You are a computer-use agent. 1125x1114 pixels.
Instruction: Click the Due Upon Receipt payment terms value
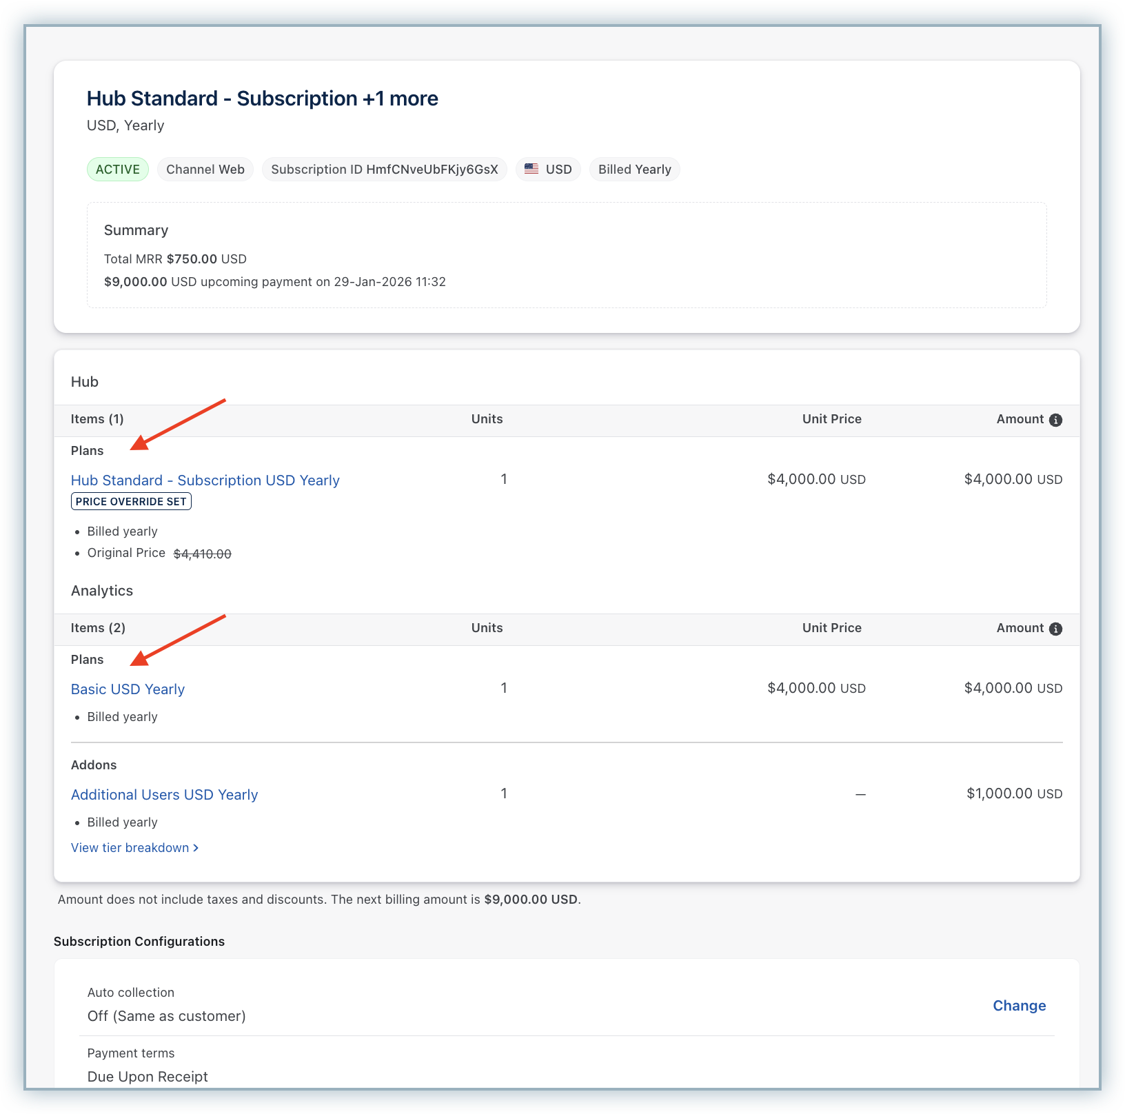click(x=148, y=1077)
